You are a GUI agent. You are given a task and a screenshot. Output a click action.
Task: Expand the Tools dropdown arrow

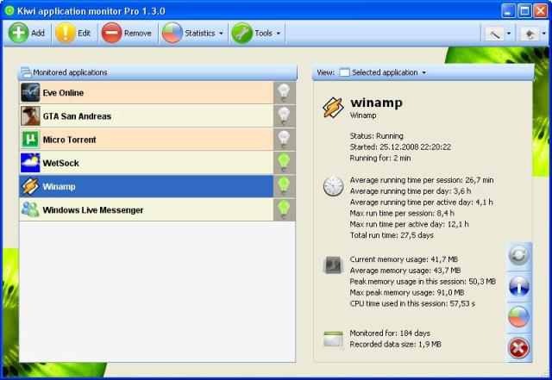click(279, 34)
